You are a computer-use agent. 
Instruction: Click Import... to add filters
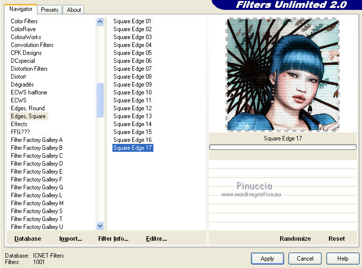71,239
